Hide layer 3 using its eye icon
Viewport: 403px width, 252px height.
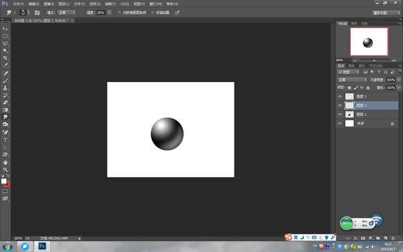pyautogui.click(x=340, y=96)
